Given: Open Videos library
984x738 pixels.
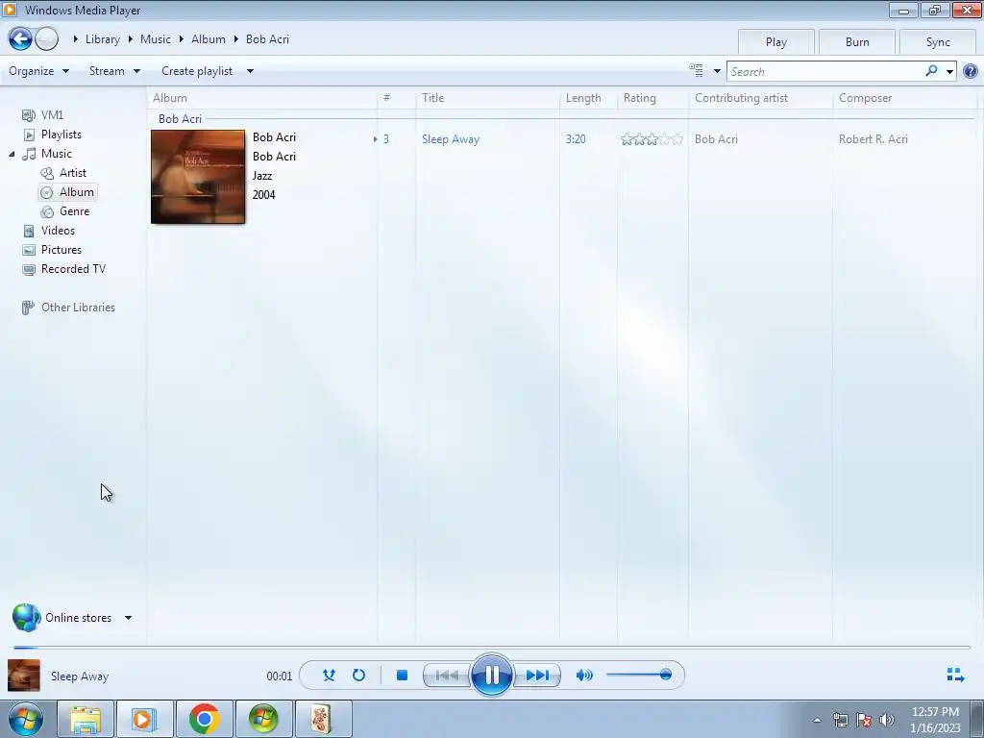Looking at the screenshot, I should click(x=58, y=231).
